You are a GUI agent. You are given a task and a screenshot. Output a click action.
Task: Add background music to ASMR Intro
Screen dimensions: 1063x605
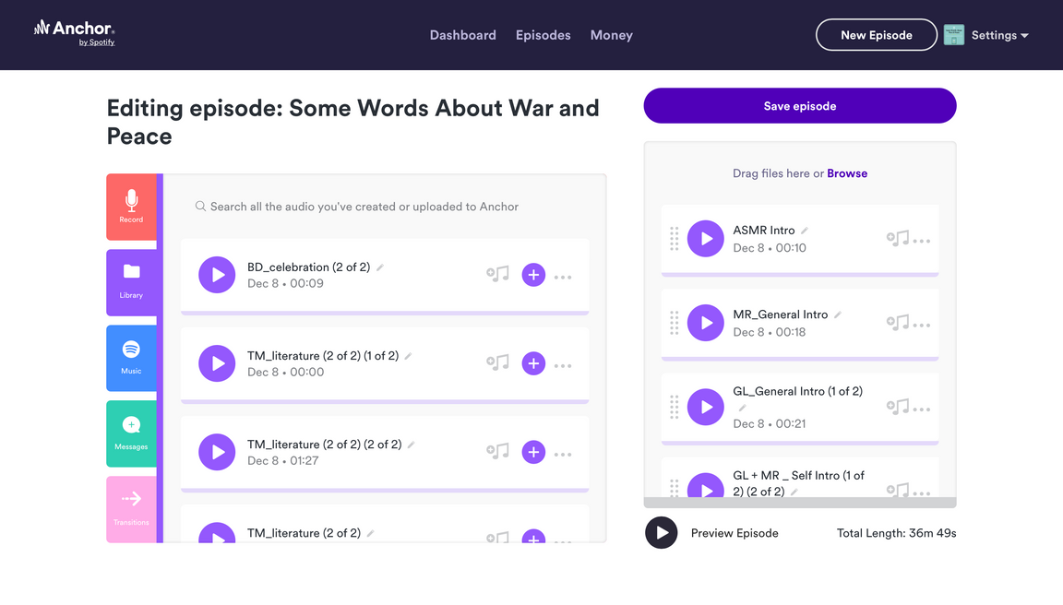898,238
